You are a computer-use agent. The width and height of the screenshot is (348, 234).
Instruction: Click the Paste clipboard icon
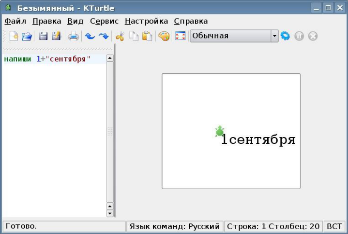147,36
